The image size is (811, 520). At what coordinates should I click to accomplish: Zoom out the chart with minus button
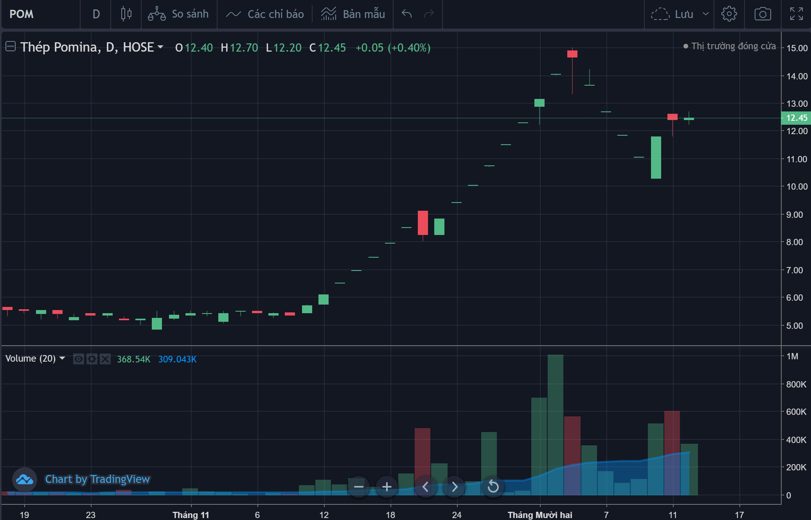[x=359, y=487]
